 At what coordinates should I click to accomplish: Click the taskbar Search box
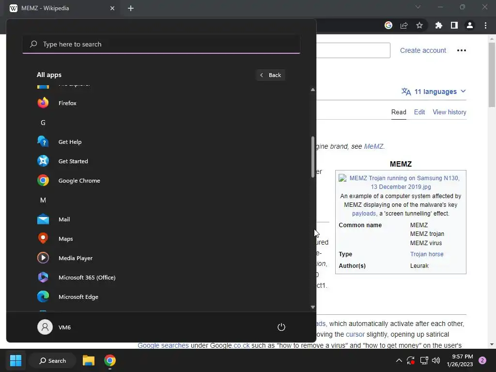coord(52,360)
